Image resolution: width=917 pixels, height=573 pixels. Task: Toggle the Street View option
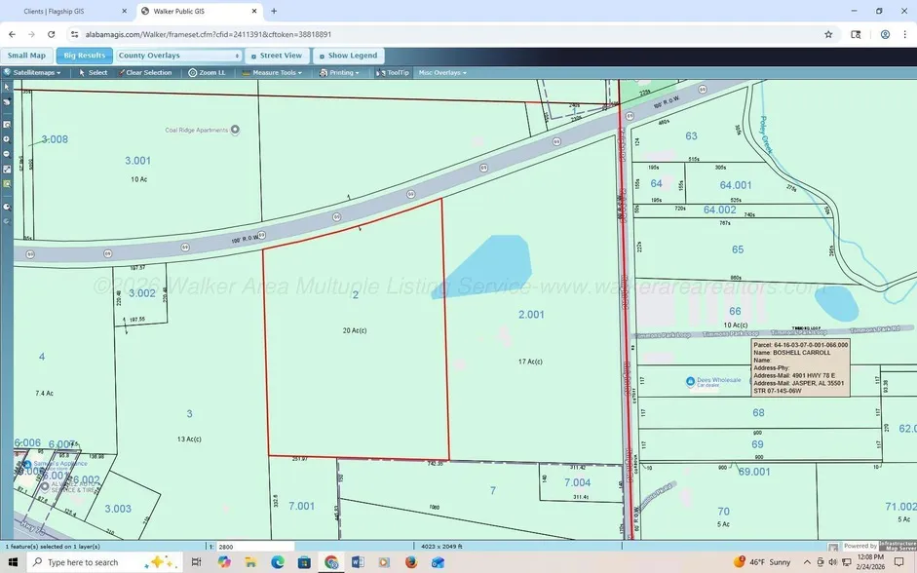tap(276, 56)
